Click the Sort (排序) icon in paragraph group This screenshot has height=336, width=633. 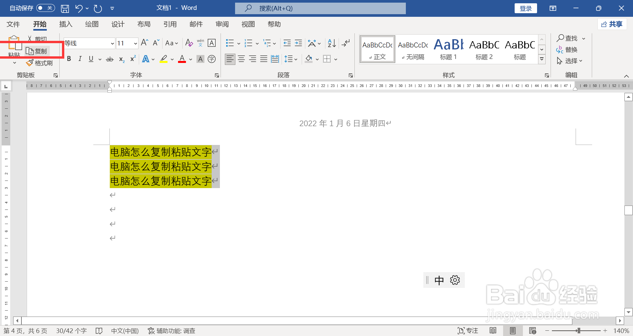point(331,43)
